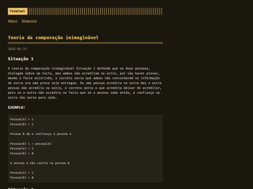This screenshot has height=189, width=253.
Task: Click the code line 'Pessoa(B) 1 → pessoa(A)'
Action: (30, 144)
